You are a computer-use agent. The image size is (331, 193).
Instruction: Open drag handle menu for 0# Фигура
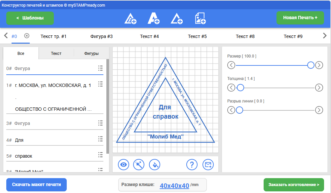[x=100, y=68]
